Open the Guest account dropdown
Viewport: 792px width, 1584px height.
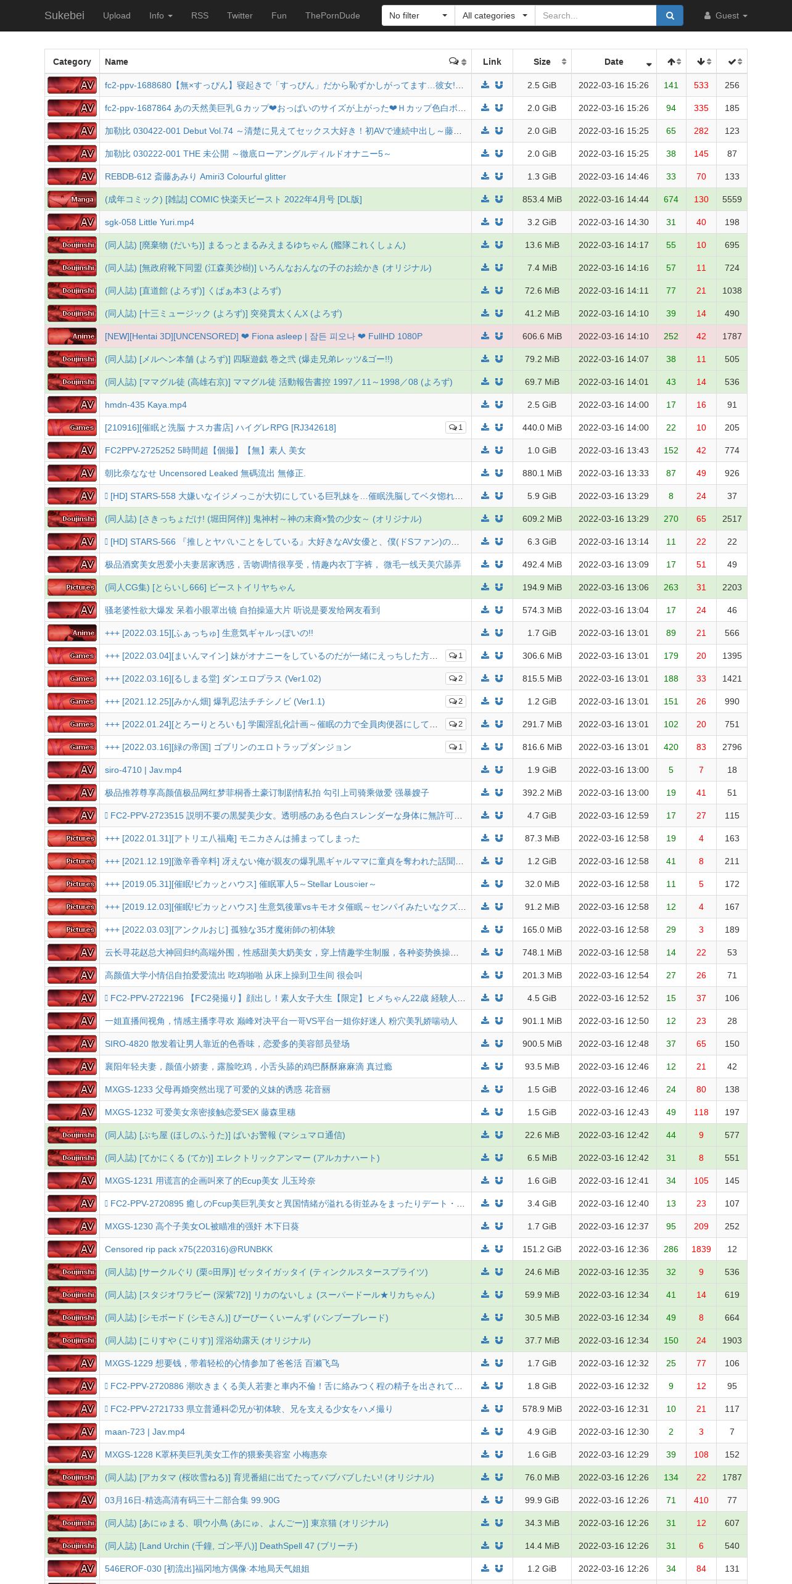(x=726, y=15)
